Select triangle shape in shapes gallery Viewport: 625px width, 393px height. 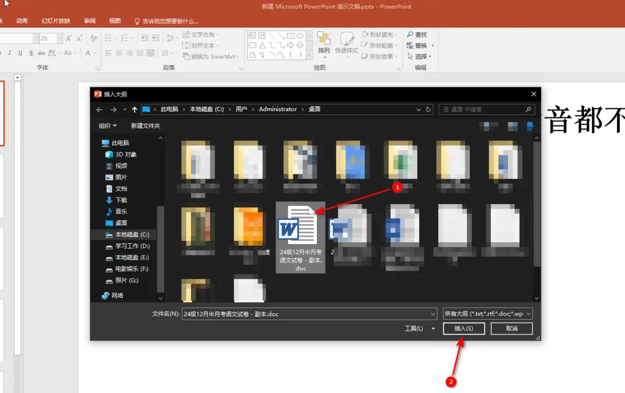click(x=262, y=46)
